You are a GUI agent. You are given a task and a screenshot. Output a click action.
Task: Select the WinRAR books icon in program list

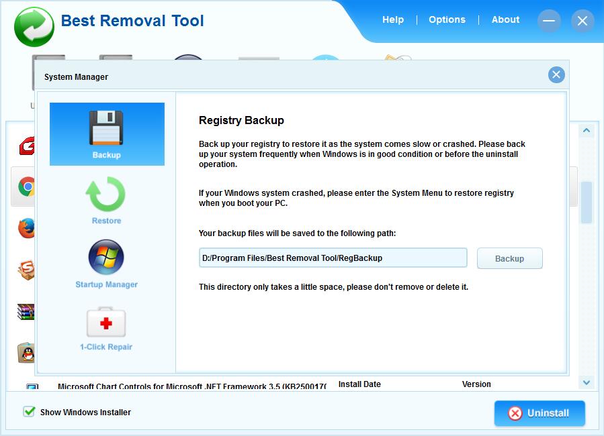tap(26, 312)
